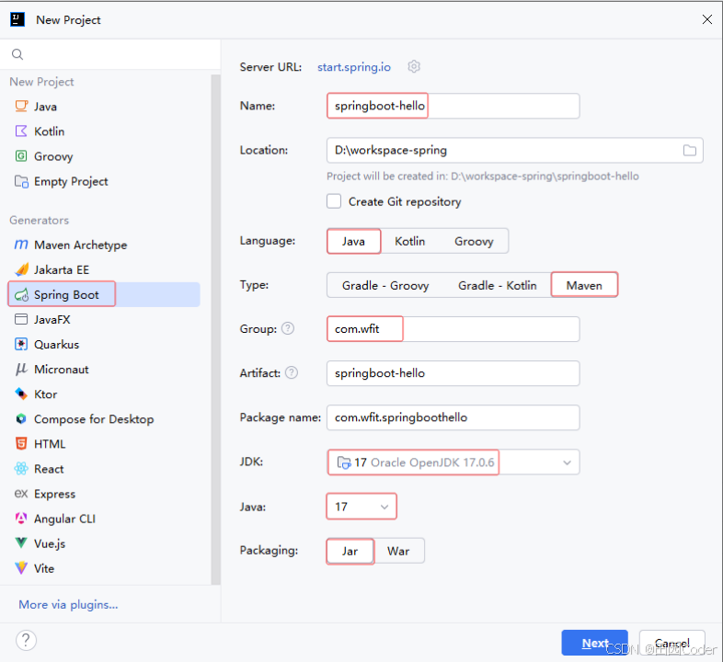
Task: Click the Cancel button
Action: coord(671,643)
